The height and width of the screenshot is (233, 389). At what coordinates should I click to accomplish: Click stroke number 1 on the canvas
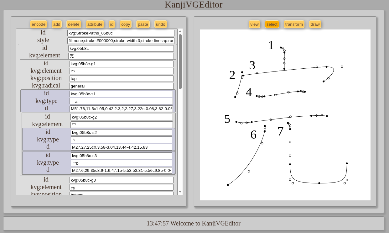[x=271, y=45]
